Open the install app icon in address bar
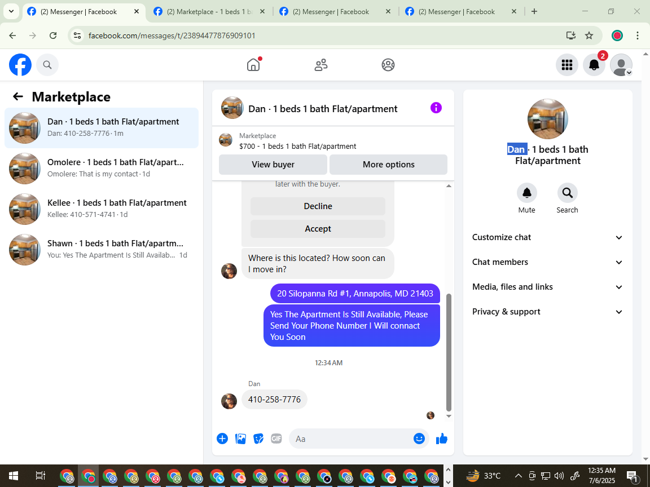Viewport: 650px width, 487px height. (571, 36)
